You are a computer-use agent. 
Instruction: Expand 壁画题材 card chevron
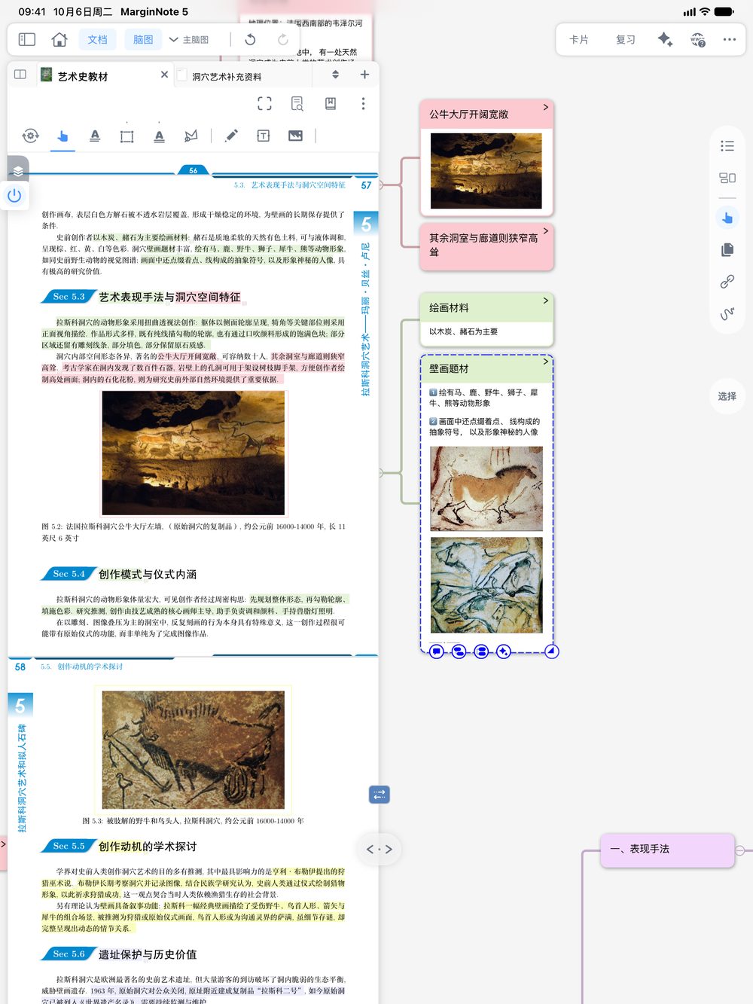point(546,362)
